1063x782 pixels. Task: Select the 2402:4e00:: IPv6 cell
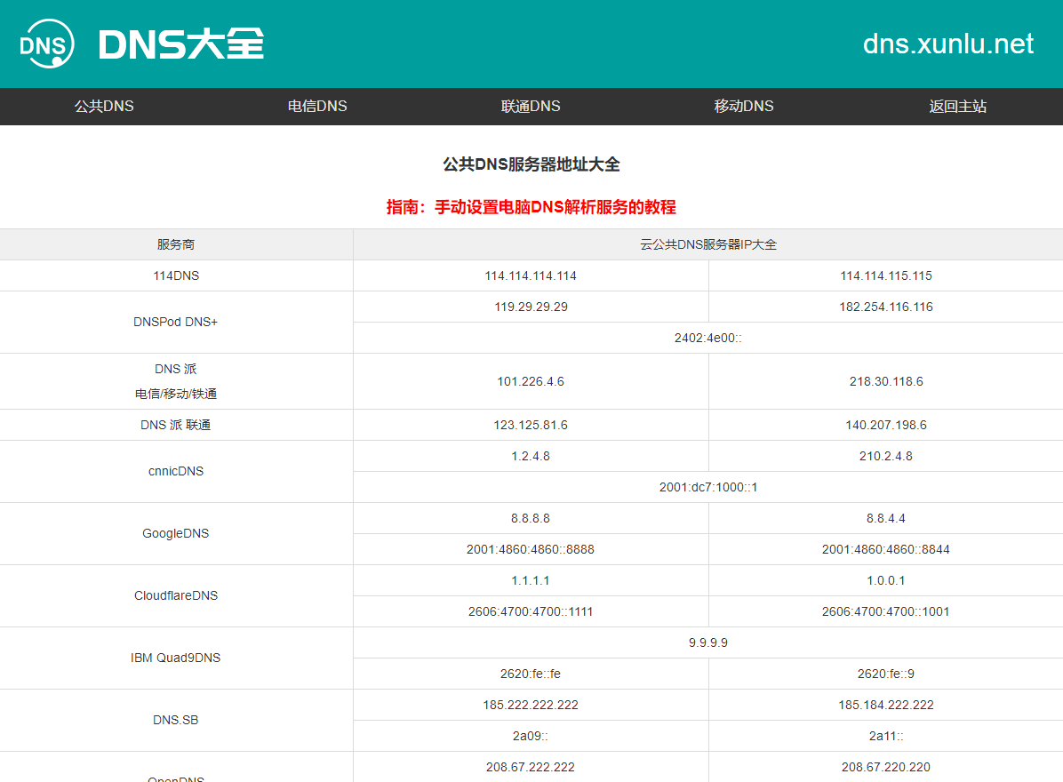click(x=707, y=339)
